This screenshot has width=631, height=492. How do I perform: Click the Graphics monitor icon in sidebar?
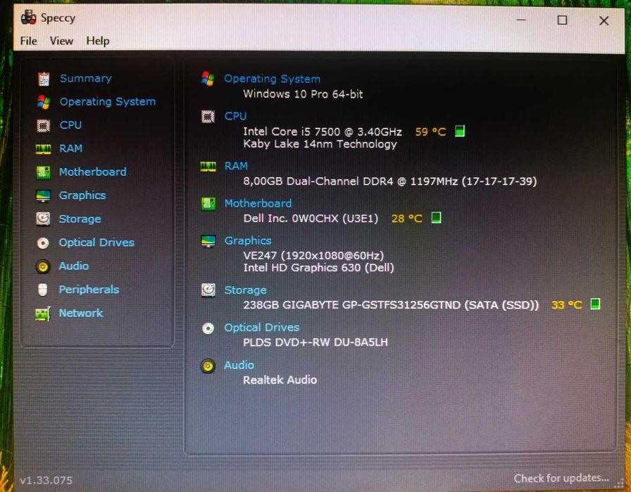pos(43,195)
